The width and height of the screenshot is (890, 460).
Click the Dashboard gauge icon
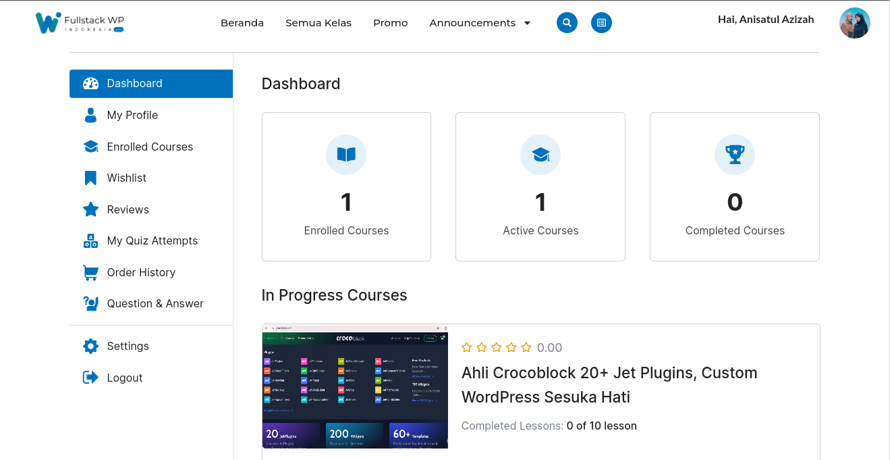coord(90,84)
